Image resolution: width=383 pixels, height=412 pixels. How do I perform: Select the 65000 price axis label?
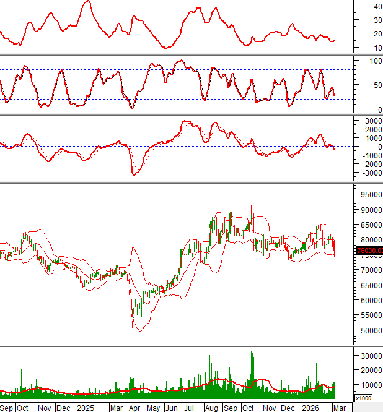pos(368,286)
